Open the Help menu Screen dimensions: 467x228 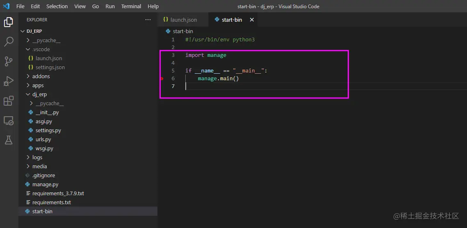tap(153, 6)
